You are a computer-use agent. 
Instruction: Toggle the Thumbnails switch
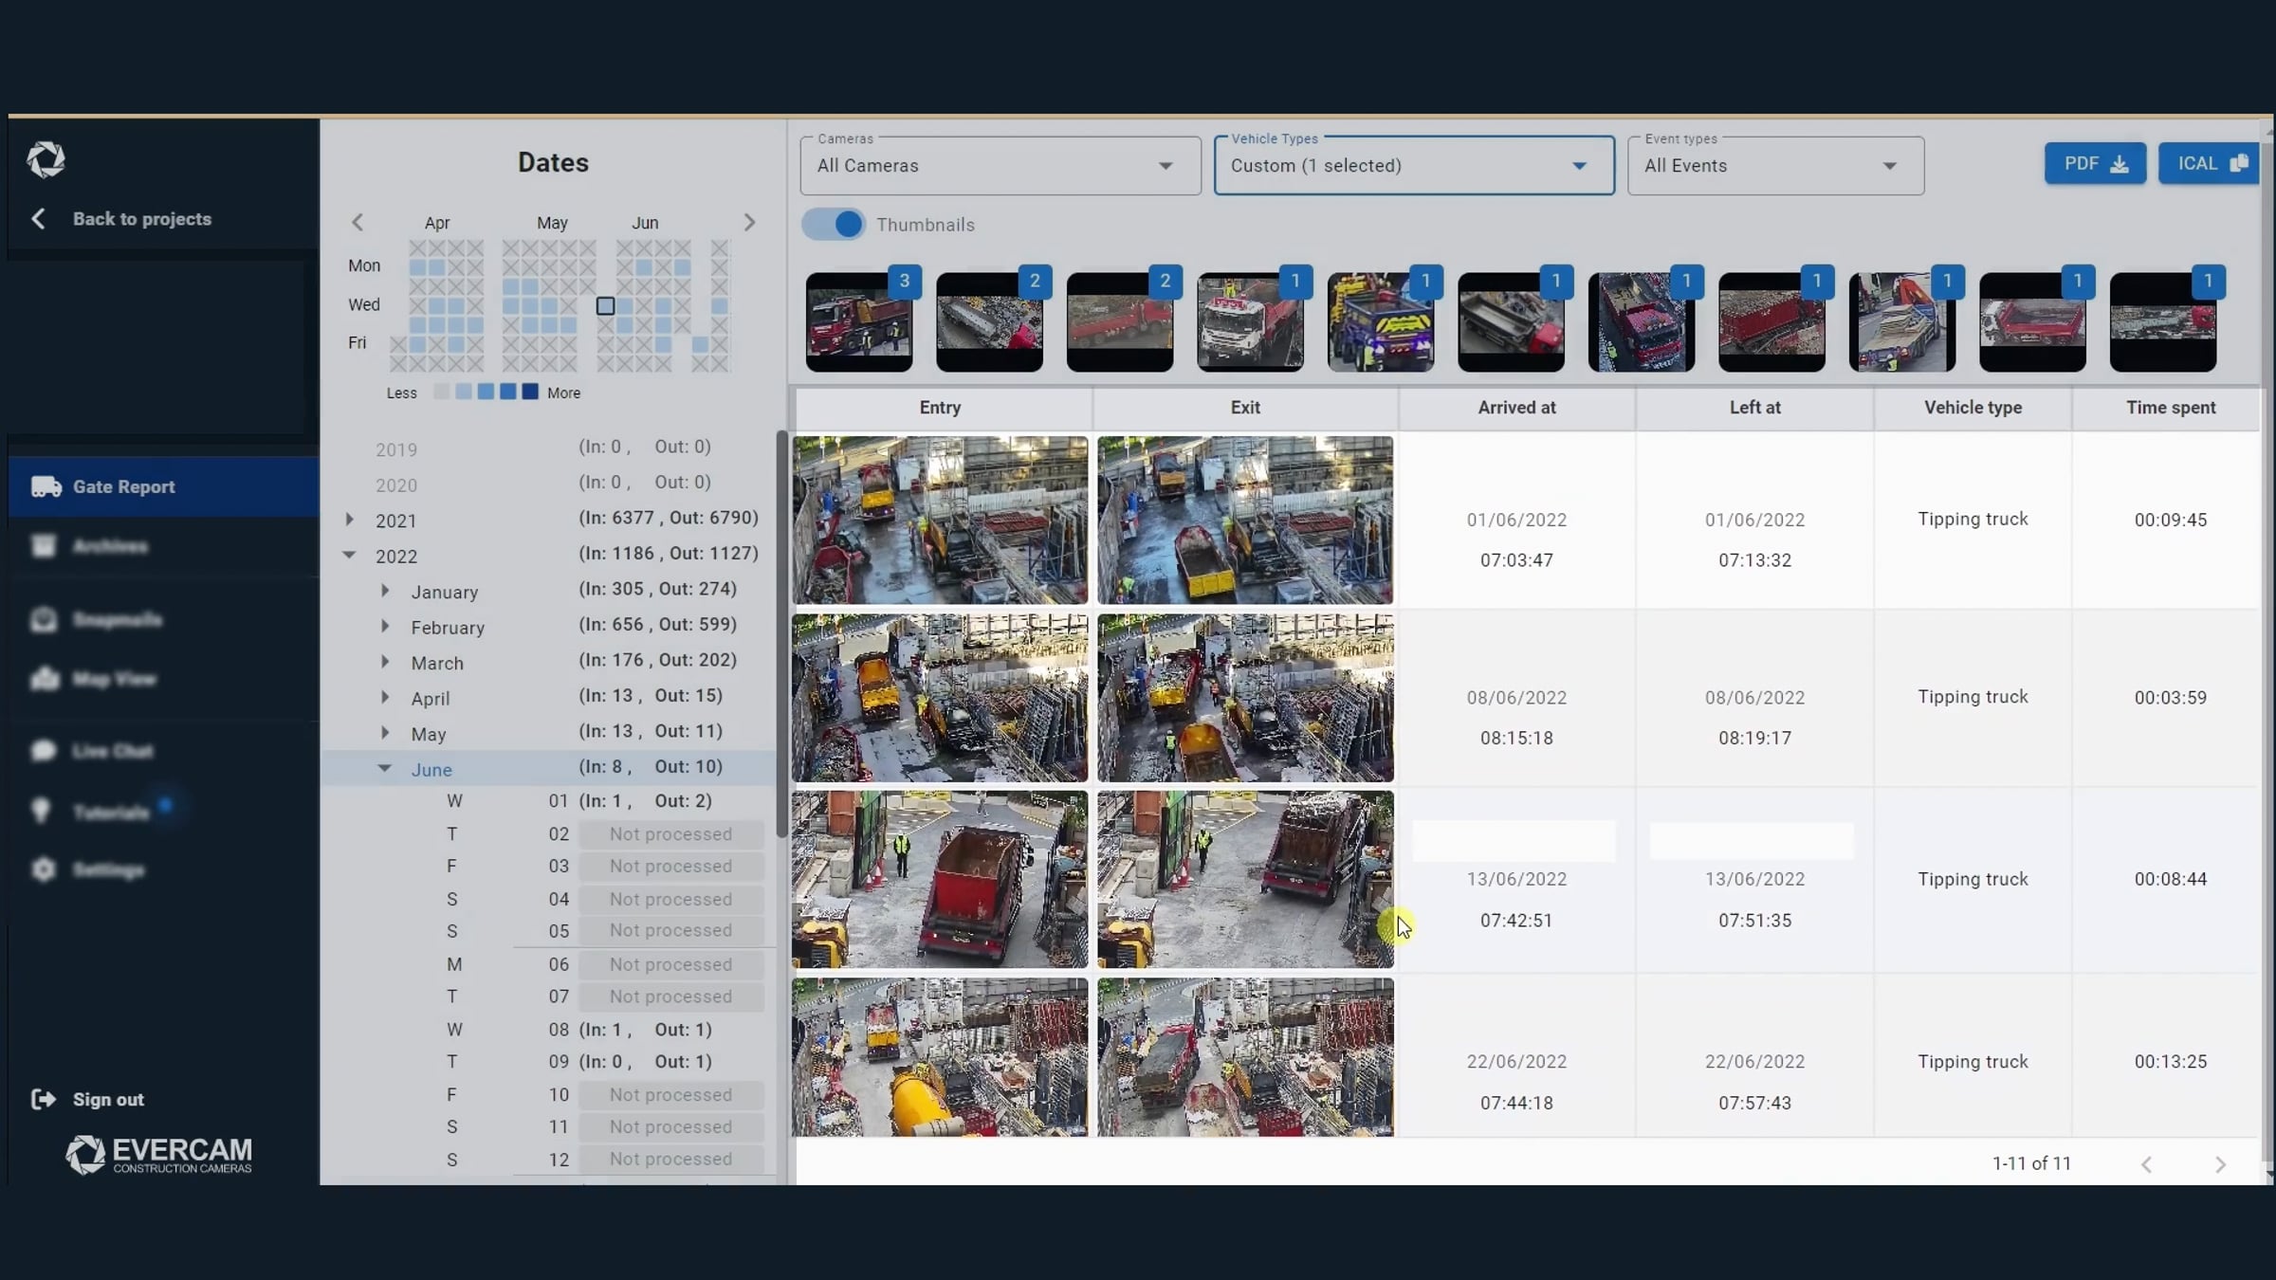click(834, 225)
